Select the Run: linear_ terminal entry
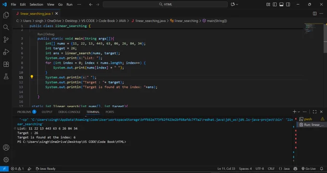Viewport: 327px width, 173px height. 312,124
